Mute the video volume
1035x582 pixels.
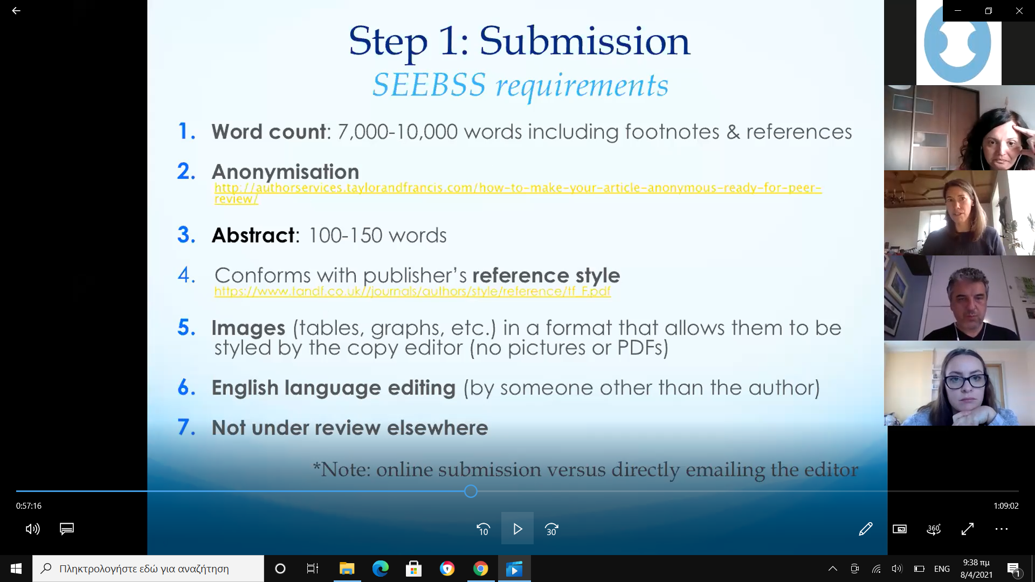tap(32, 529)
